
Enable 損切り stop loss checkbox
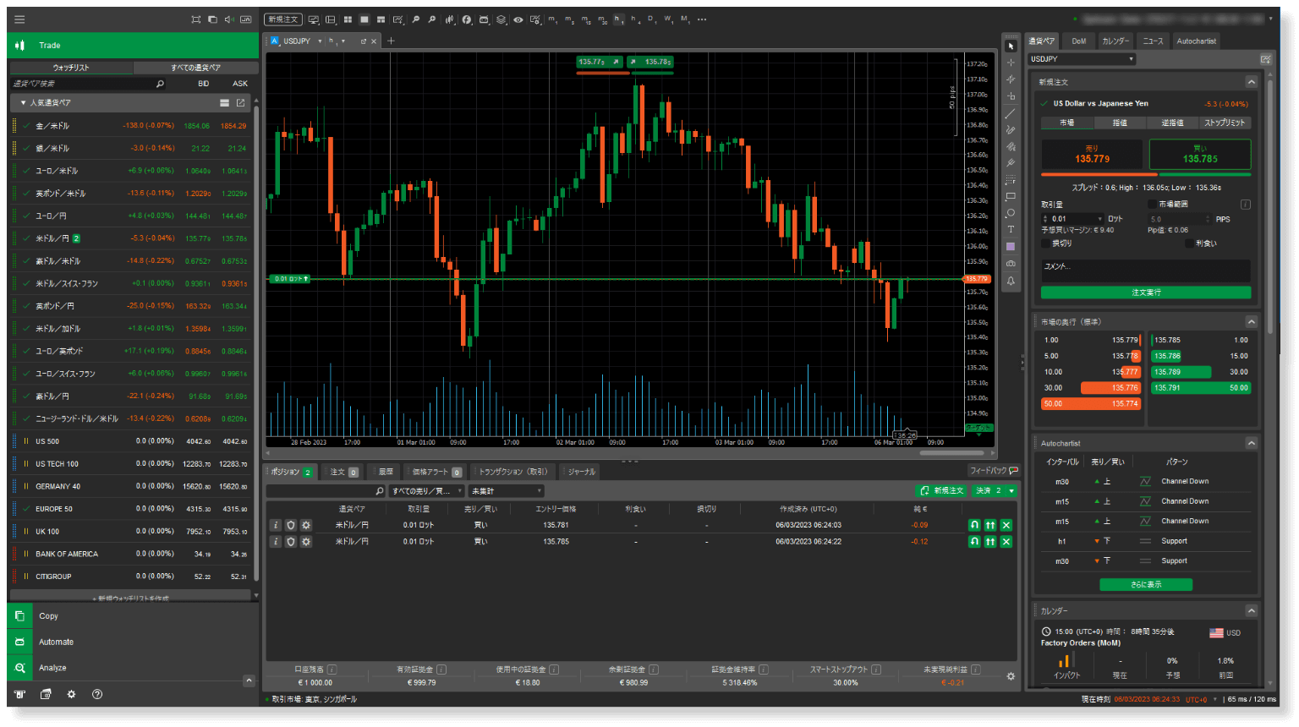point(1046,243)
